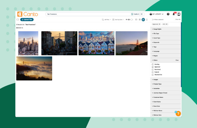Open the My Library dropdown
Screen dimensions: 197x128
point(157,14)
